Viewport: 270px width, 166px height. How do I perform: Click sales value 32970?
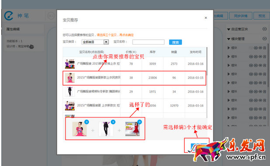[x=174, y=105]
